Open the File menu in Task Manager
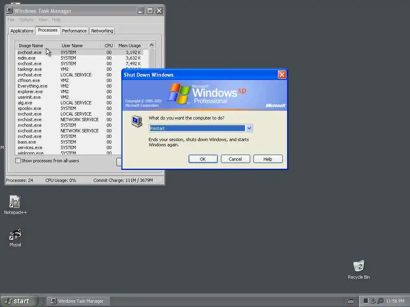 pyautogui.click(x=11, y=20)
